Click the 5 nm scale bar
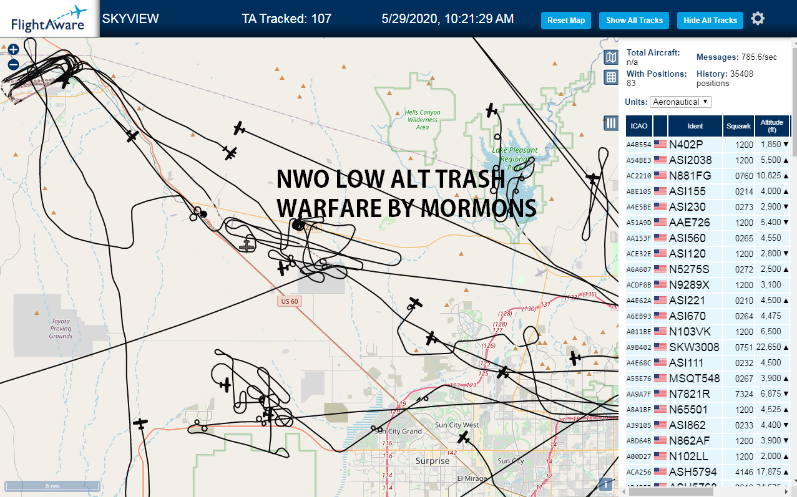Image resolution: width=797 pixels, height=497 pixels. click(x=52, y=485)
